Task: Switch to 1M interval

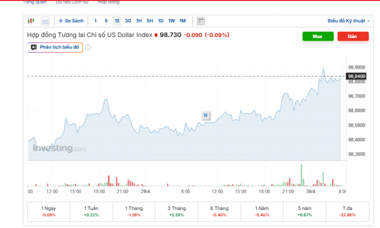Action: (x=183, y=21)
